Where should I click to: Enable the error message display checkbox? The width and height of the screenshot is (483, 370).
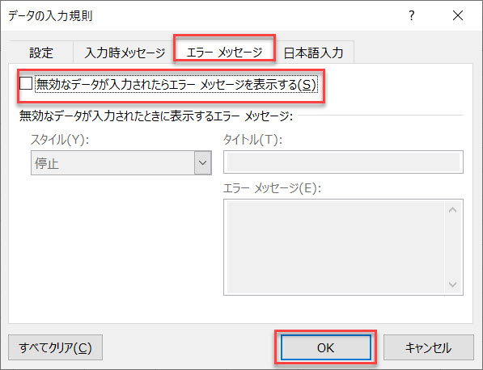pos(26,83)
